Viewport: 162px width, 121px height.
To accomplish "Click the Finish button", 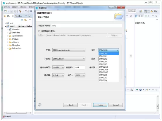I will coord(100,105).
